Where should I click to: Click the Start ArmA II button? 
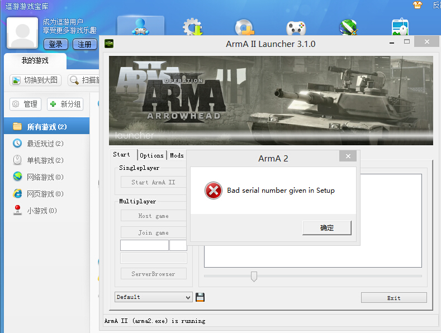[x=154, y=182]
